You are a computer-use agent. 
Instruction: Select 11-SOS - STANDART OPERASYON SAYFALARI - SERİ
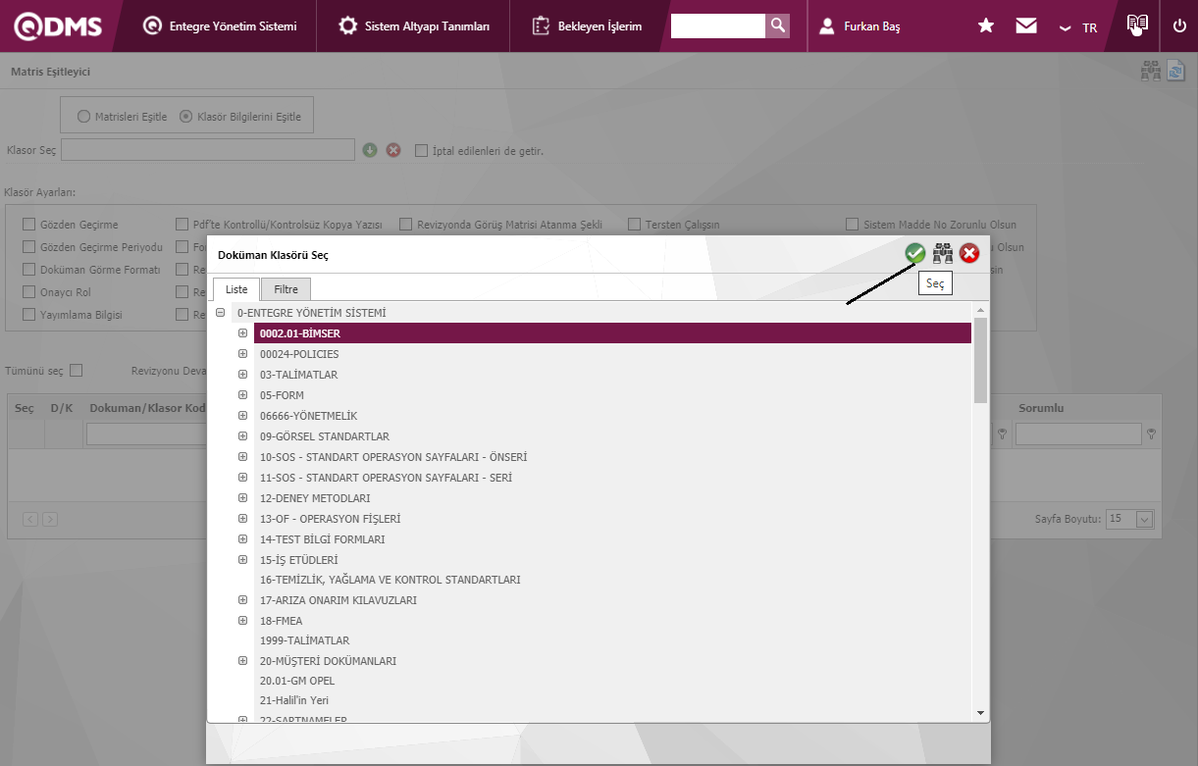click(386, 478)
